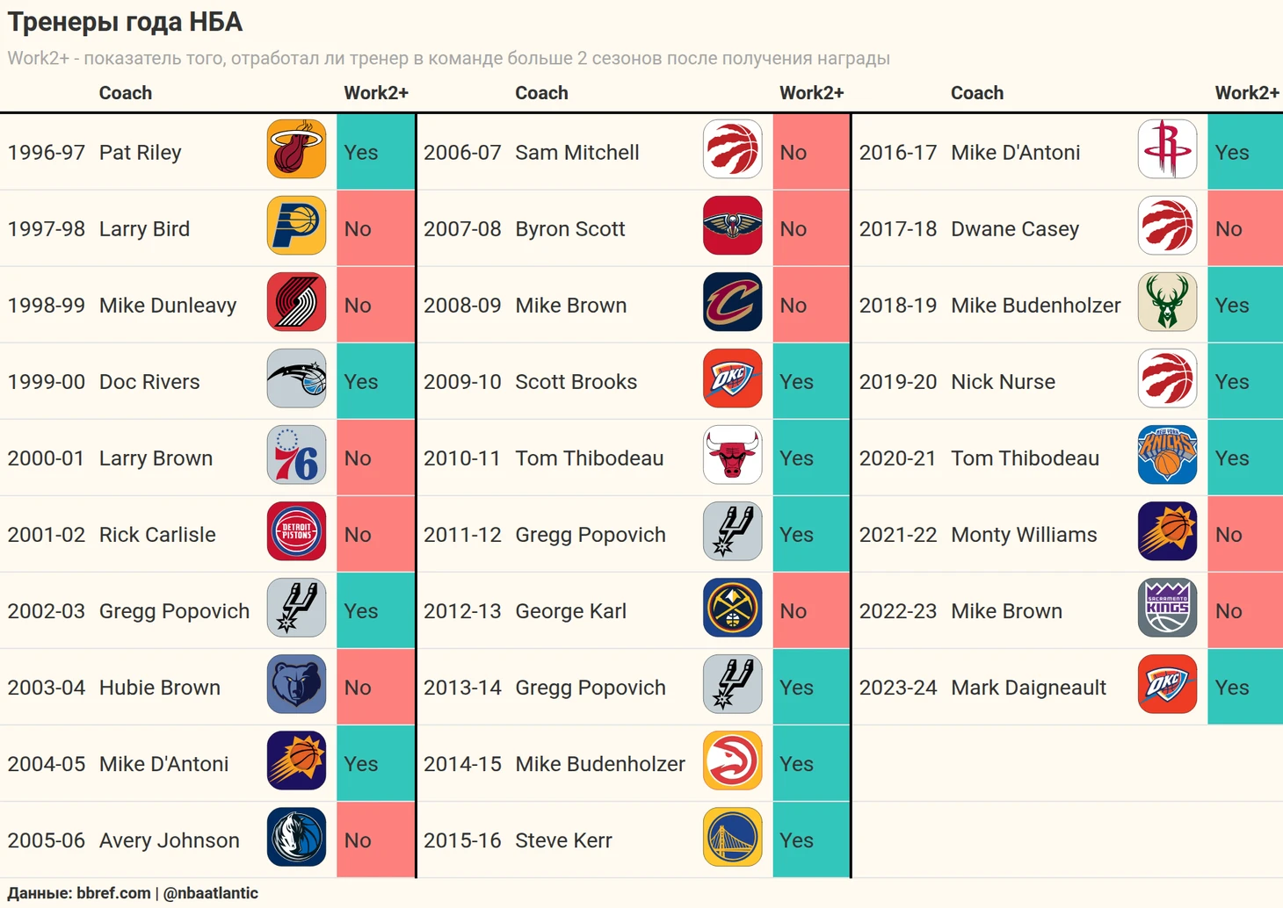Viewport: 1283px width, 908px height.
Task: Click the Miami Heat logo
Action: coord(296,149)
